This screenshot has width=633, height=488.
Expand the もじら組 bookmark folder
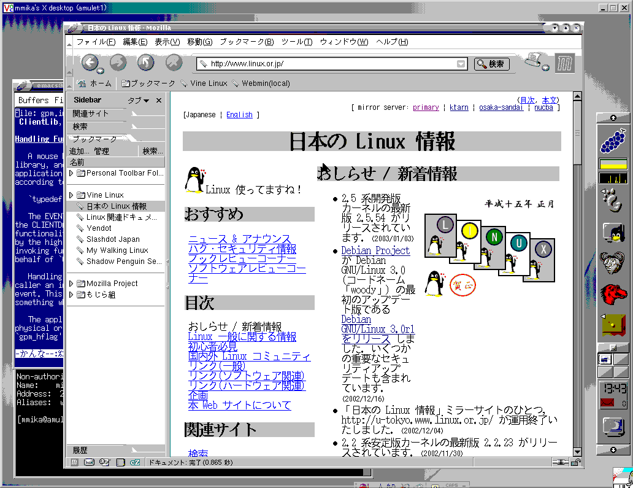tap(71, 295)
